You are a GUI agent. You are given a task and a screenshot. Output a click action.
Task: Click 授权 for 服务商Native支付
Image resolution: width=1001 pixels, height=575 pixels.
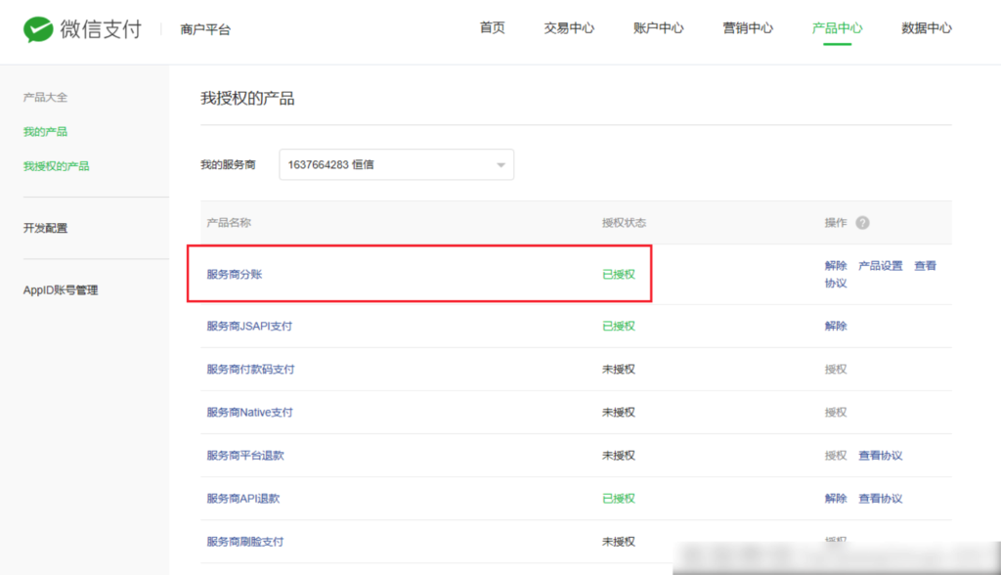834,412
